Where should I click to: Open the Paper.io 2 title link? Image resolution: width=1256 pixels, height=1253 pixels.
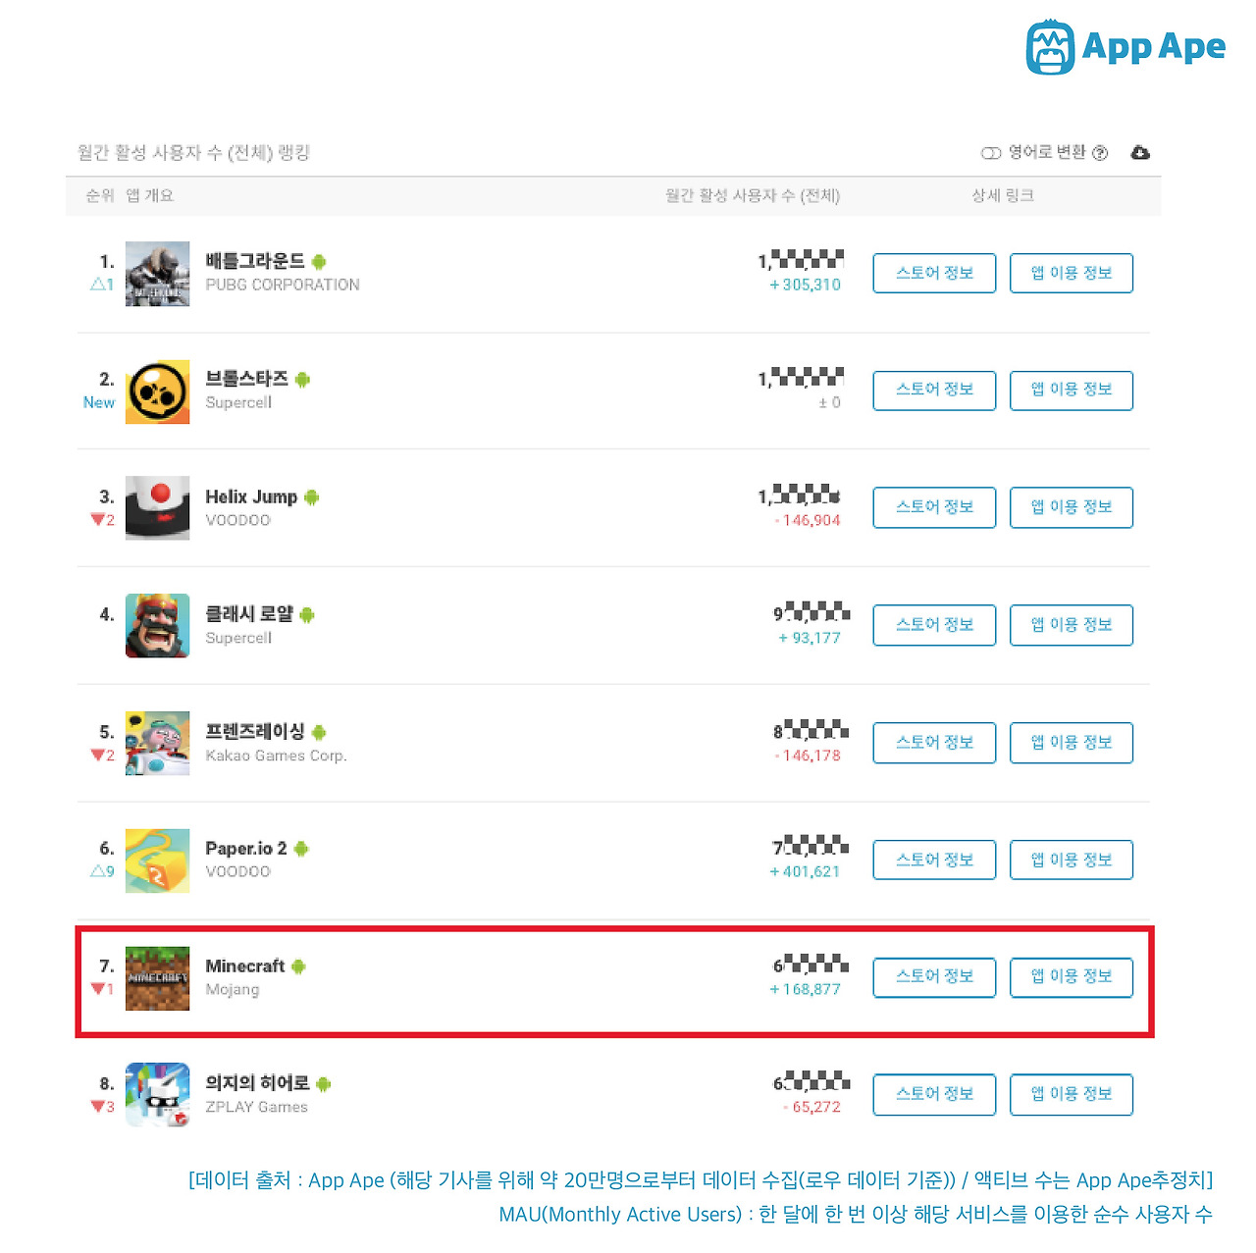pyautogui.click(x=245, y=849)
